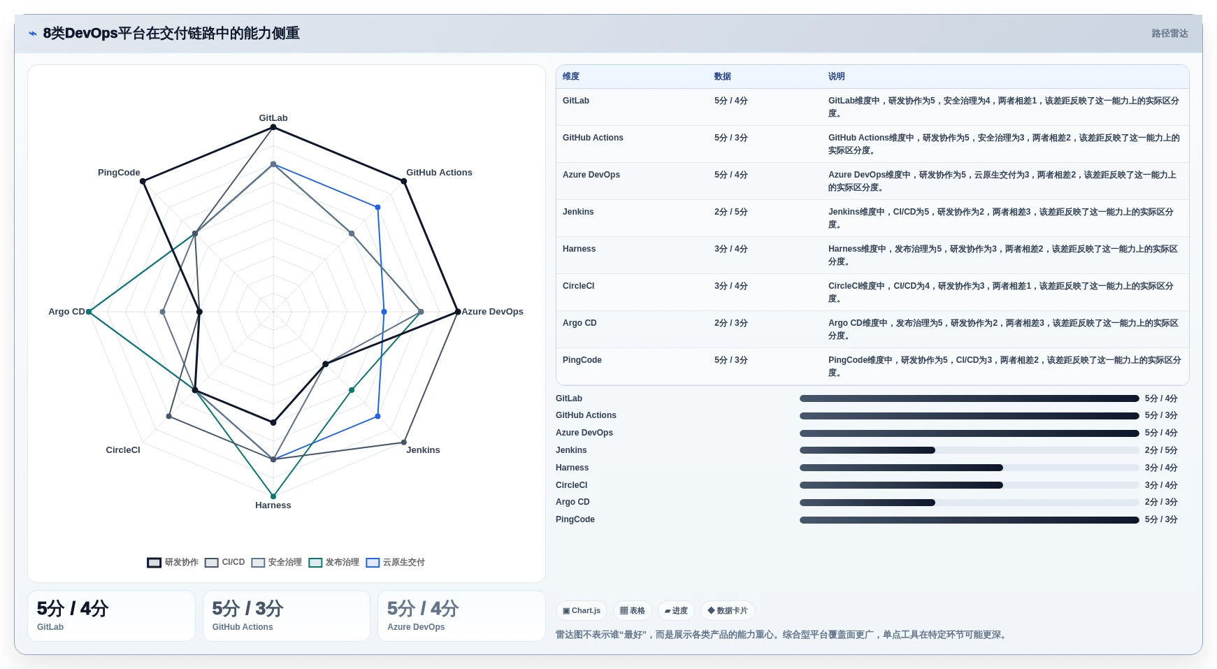Click the PingCode progress bar
This screenshot has height=669, width=1217.
tap(970, 520)
